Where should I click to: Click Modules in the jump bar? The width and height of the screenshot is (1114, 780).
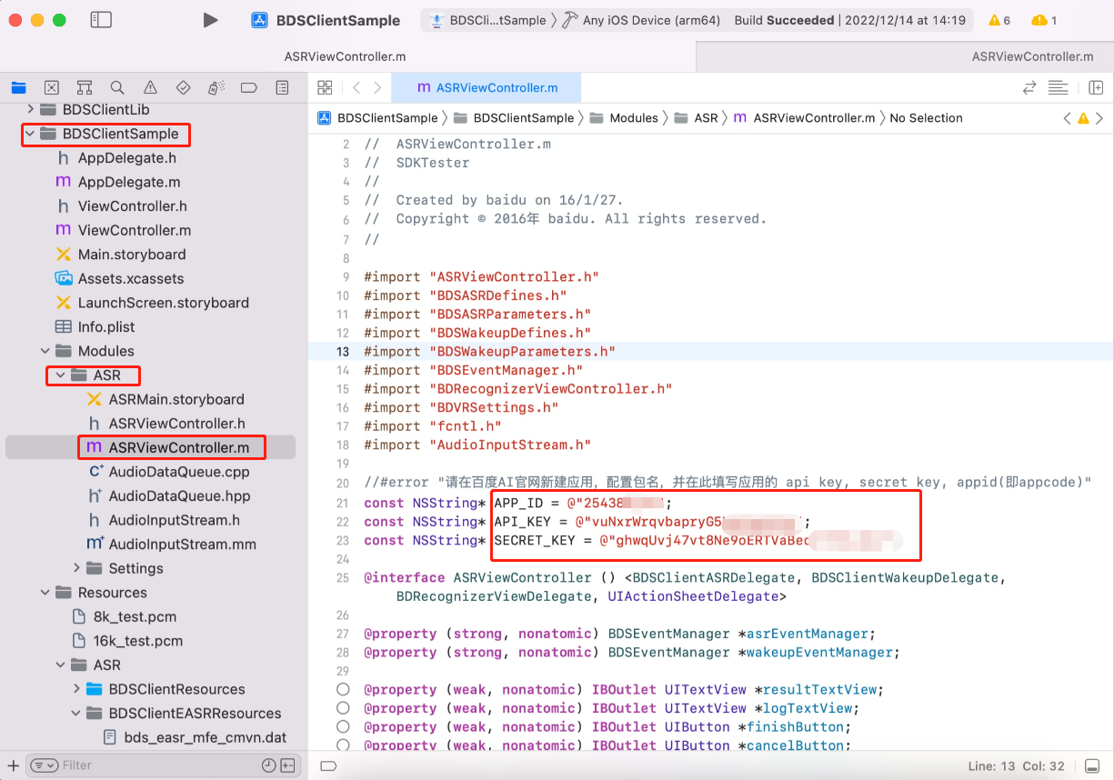[x=624, y=118]
